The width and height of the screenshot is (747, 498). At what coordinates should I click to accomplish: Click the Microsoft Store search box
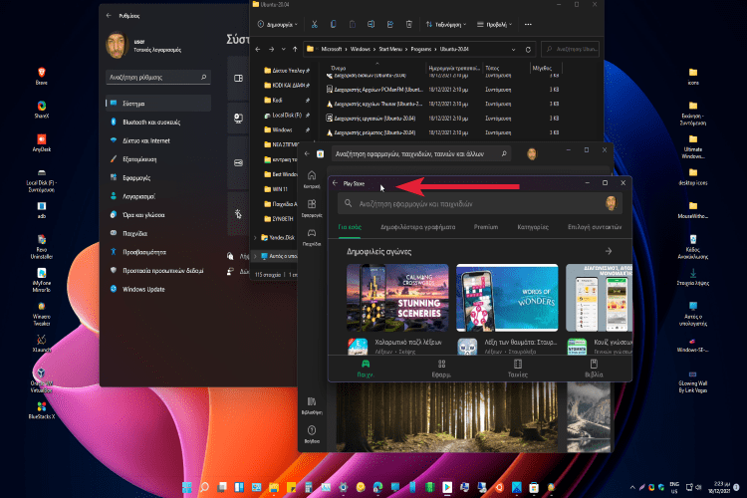[x=421, y=154]
